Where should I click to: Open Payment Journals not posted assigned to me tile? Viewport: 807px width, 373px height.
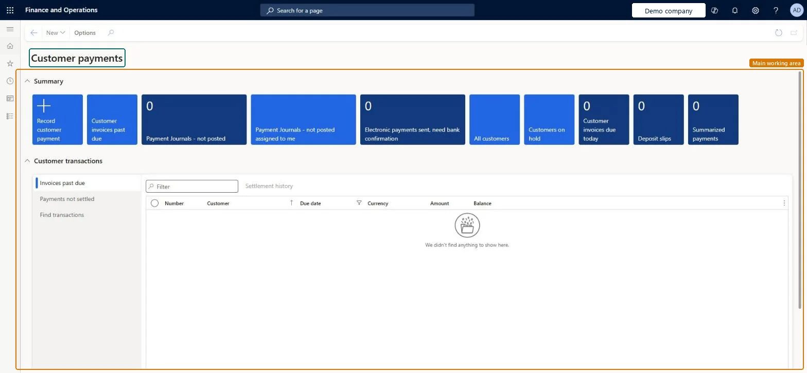(x=303, y=120)
